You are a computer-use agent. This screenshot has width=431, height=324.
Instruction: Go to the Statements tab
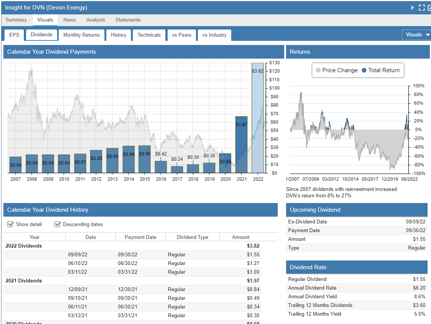[x=128, y=20]
